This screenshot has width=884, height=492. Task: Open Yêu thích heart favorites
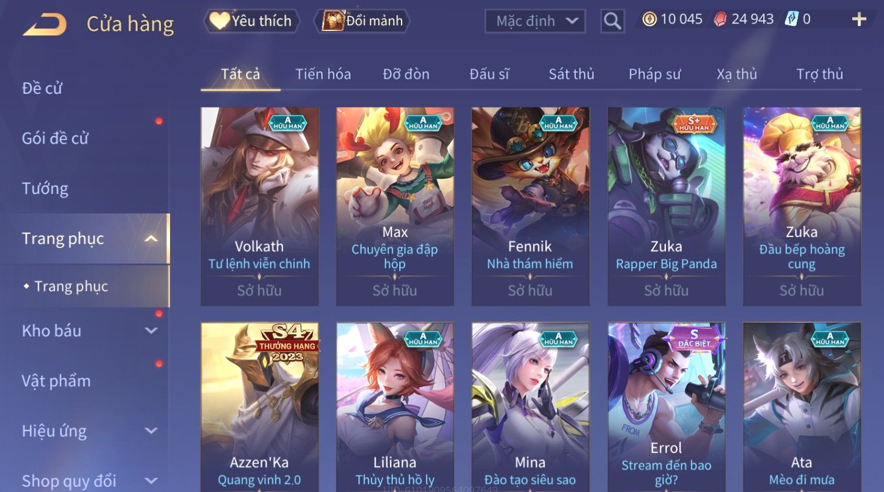tap(251, 21)
